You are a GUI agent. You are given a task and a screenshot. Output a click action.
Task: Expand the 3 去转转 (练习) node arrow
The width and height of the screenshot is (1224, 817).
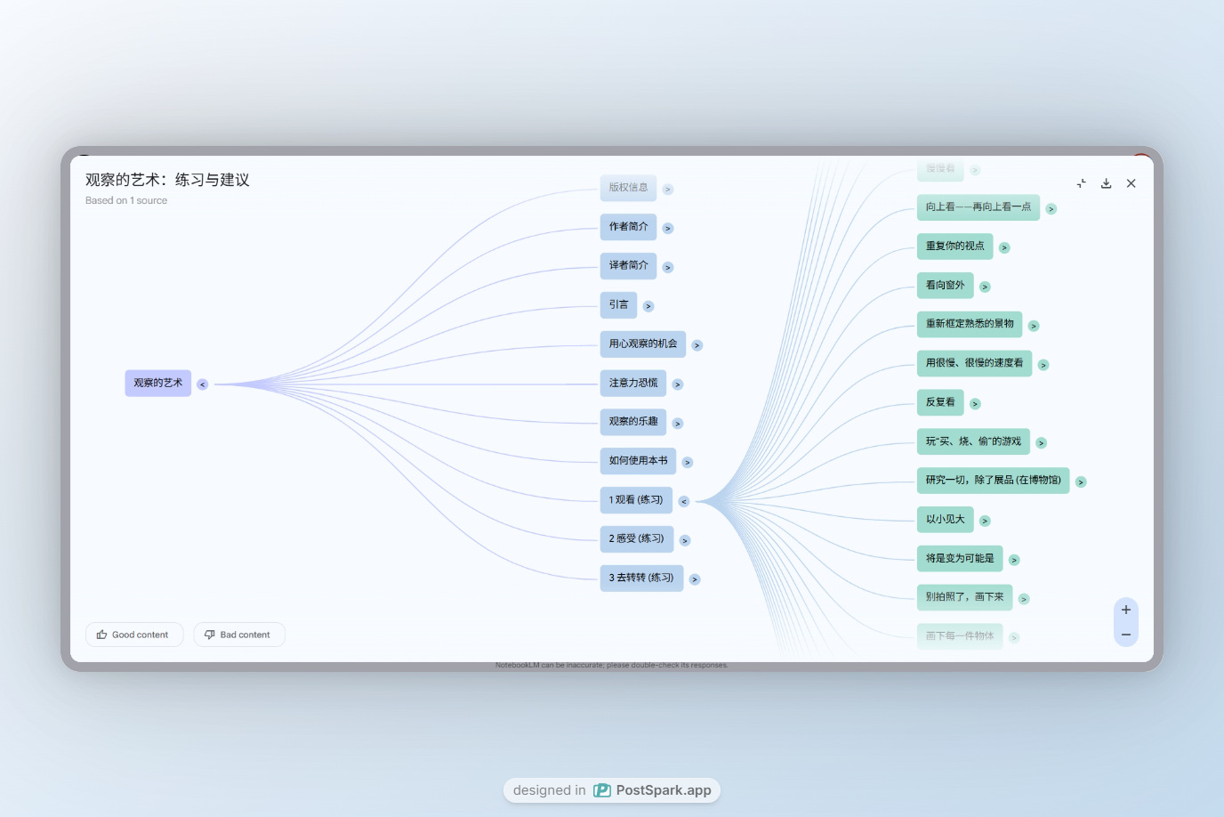coord(695,579)
